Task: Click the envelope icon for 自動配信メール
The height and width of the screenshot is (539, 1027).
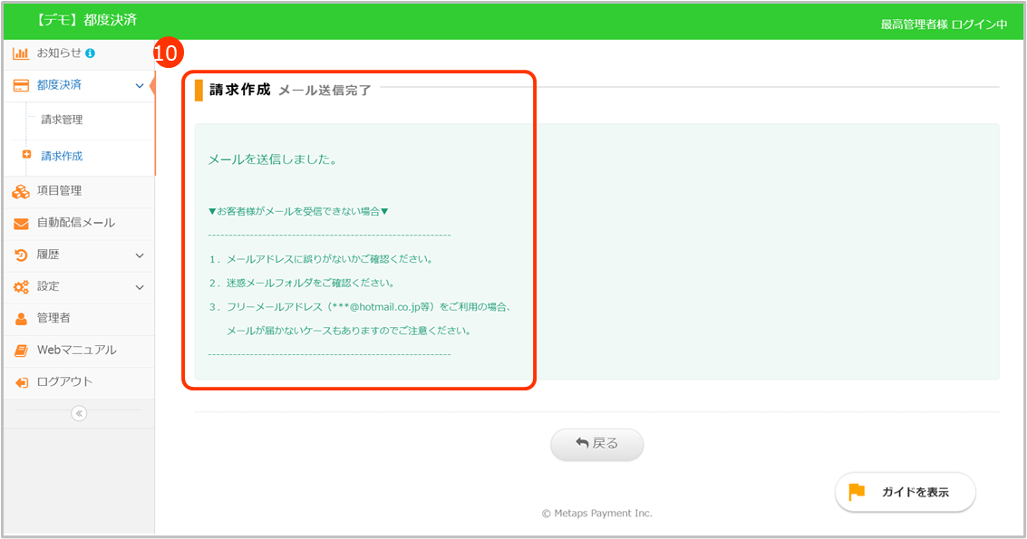Action: (21, 224)
